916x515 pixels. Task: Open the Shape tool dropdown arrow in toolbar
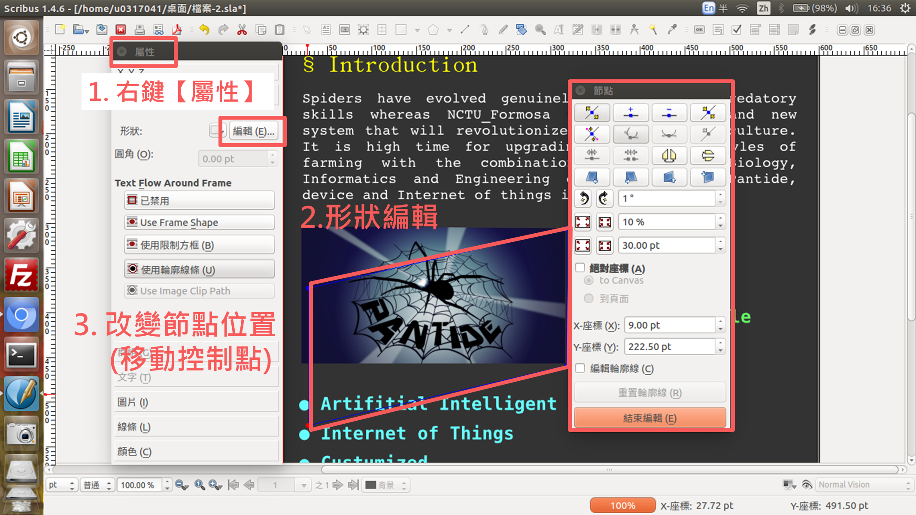click(417, 30)
